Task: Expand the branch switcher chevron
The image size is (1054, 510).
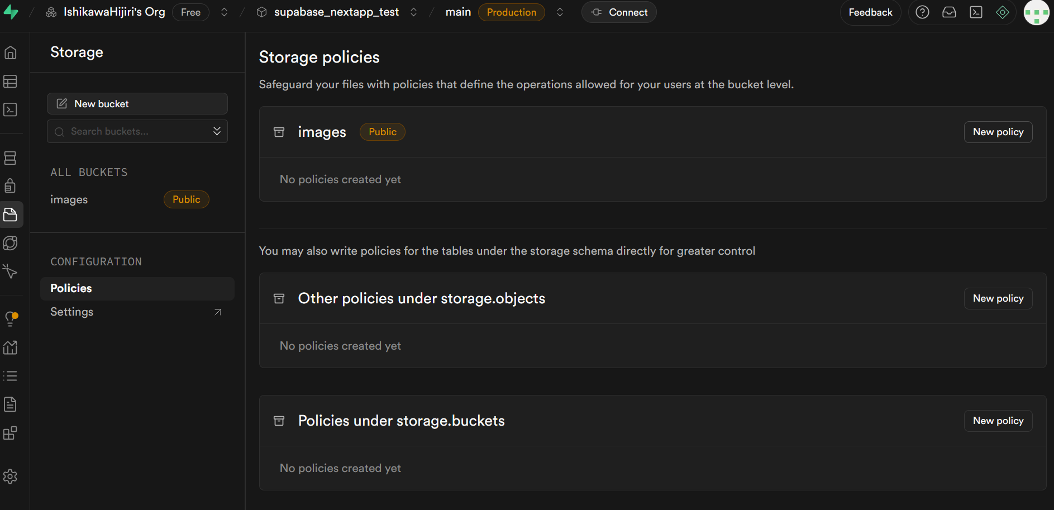Action: 560,12
